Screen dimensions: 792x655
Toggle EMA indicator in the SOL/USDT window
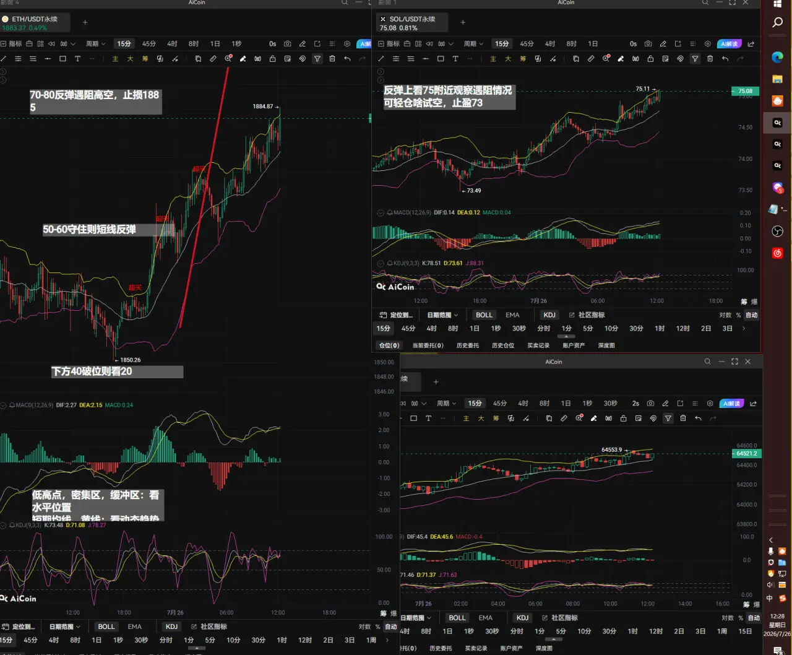[x=512, y=315]
